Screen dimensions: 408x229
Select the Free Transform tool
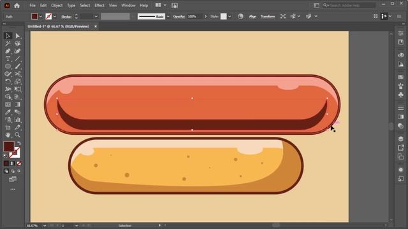point(17,89)
